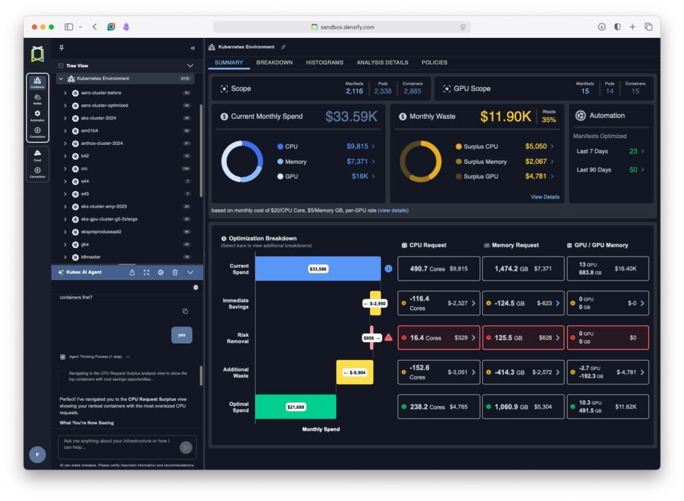Viewport: 684px width, 501px height.
Task: Copy the AI agent message with the copy icon
Action: (x=185, y=311)
